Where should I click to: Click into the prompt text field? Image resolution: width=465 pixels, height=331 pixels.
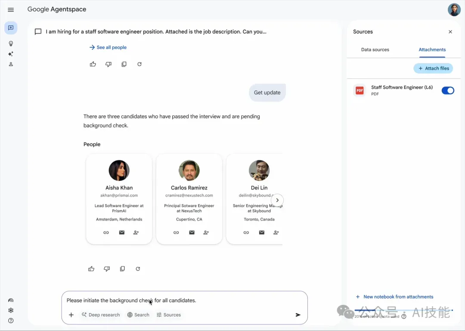click(x=184, y=300)
